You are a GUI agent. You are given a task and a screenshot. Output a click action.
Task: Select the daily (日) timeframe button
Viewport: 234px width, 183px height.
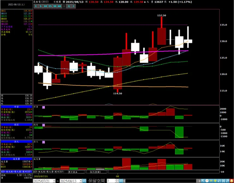tap(64, 6)
